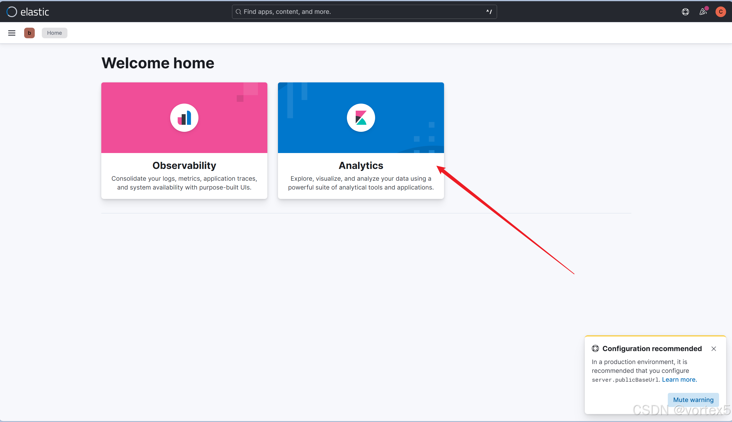Image resolution: width=732 pixels, height=422 pixels.
Task: Click the keyboard shortcut hint in search bar
Action: pos(489,12)
